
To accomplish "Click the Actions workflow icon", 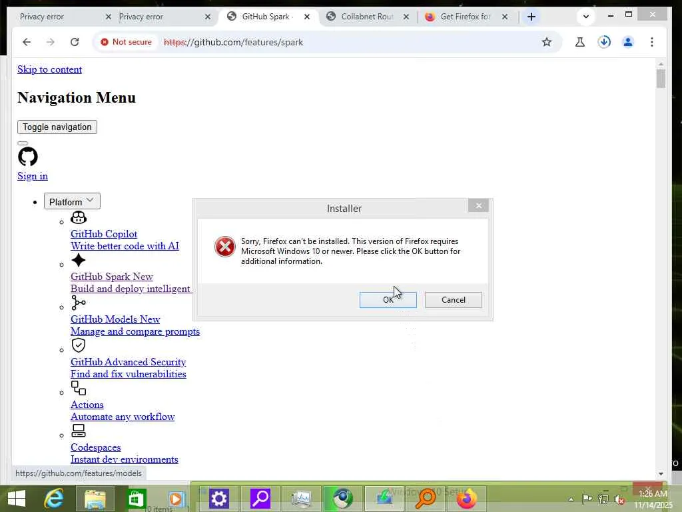I will pos(79,388).
